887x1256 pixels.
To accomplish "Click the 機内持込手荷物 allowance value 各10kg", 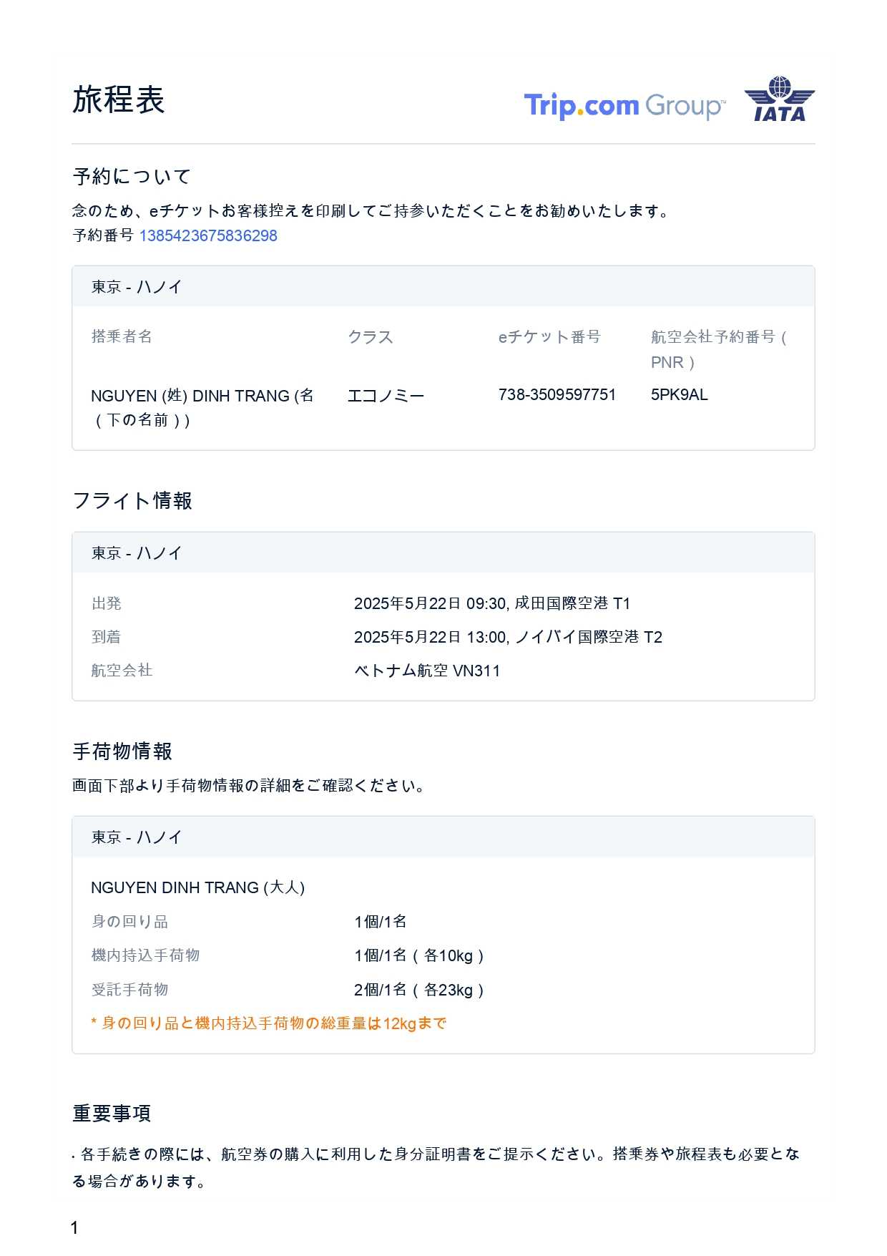I will pyautogui.click(x=419, y=955).
